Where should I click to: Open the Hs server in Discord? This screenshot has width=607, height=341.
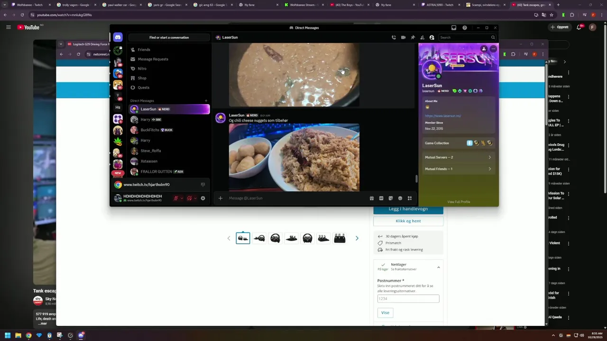[x=118, y=107]
